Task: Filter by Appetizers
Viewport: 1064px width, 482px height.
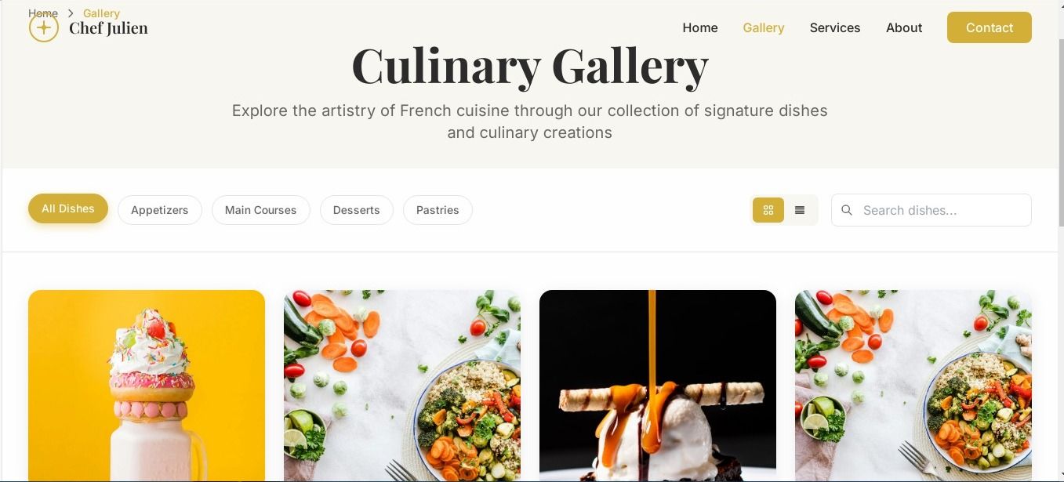Action: (x=160, y=210)
